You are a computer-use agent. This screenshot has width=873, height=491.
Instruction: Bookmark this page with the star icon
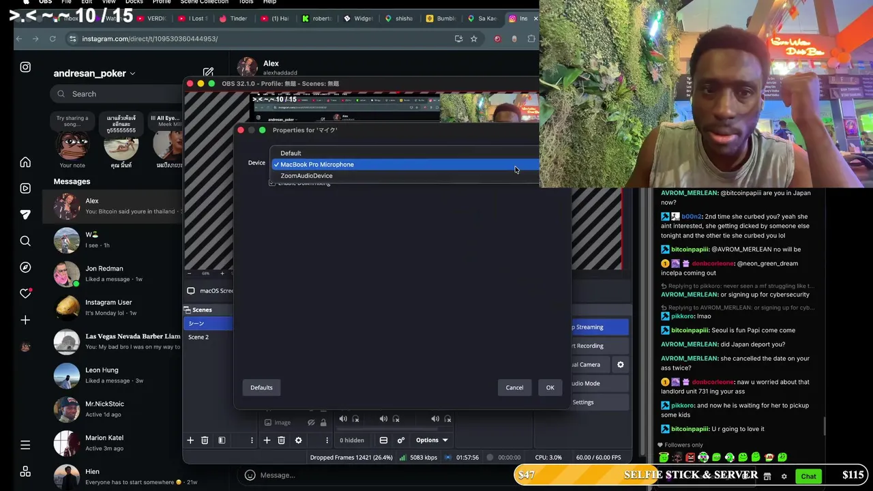coord(473,39)
